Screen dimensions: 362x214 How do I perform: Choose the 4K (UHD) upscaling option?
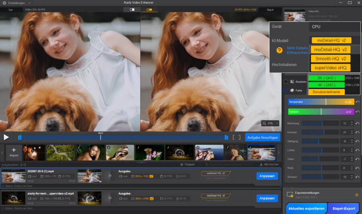(x=326, y=85)
